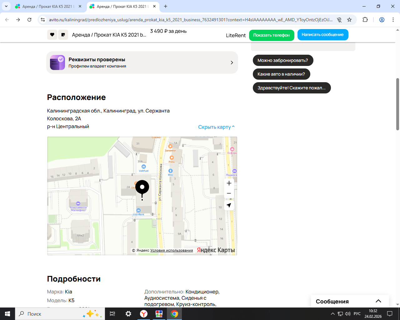View site information icon in address bar
400x320 pixels.
(43, 20)
